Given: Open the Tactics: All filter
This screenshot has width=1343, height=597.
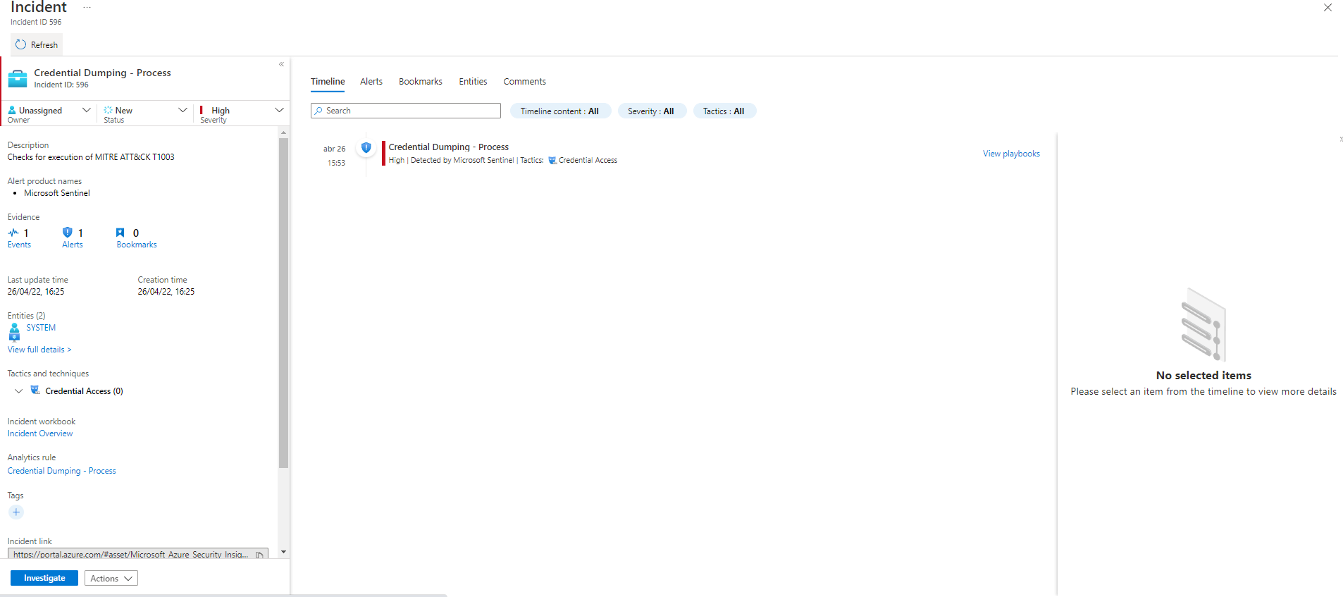Looking at the screenshot, I should pos(724,111).
